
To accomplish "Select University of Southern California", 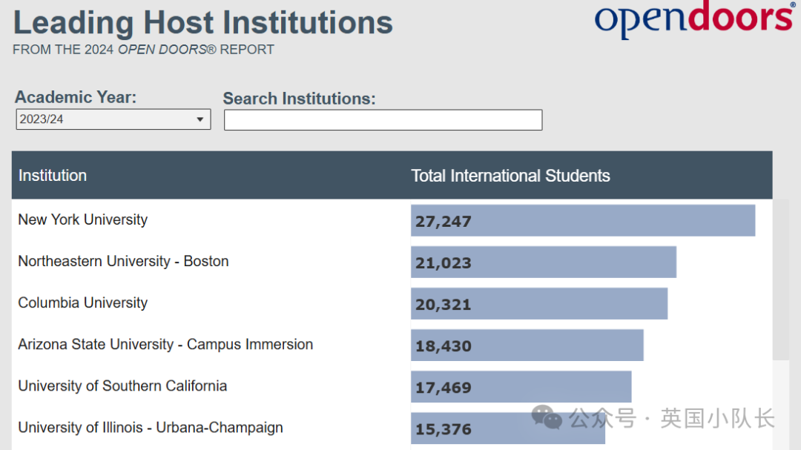I will click(x=122, y=386).
